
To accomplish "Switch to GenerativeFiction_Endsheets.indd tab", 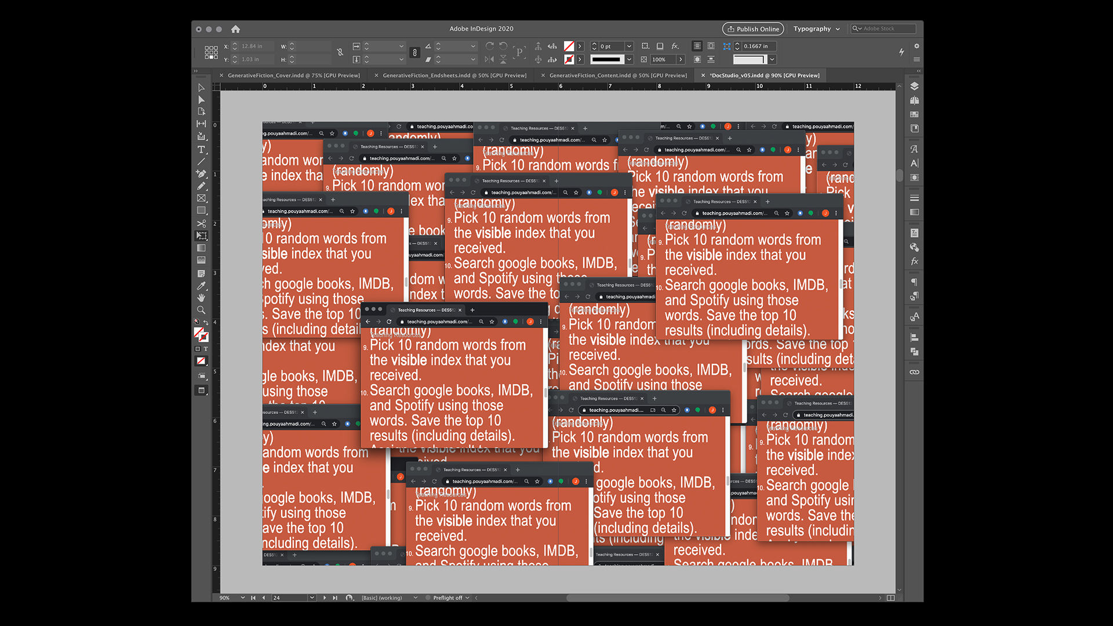I will click(454, 75).
